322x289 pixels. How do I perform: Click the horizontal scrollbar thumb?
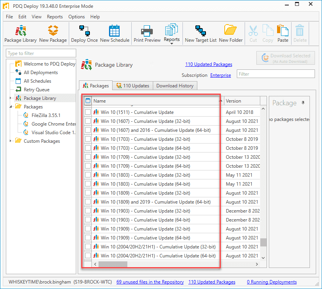coord(113,264)
